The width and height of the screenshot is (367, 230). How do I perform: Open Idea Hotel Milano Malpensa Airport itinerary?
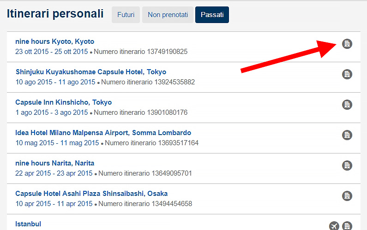coord(103,133)
